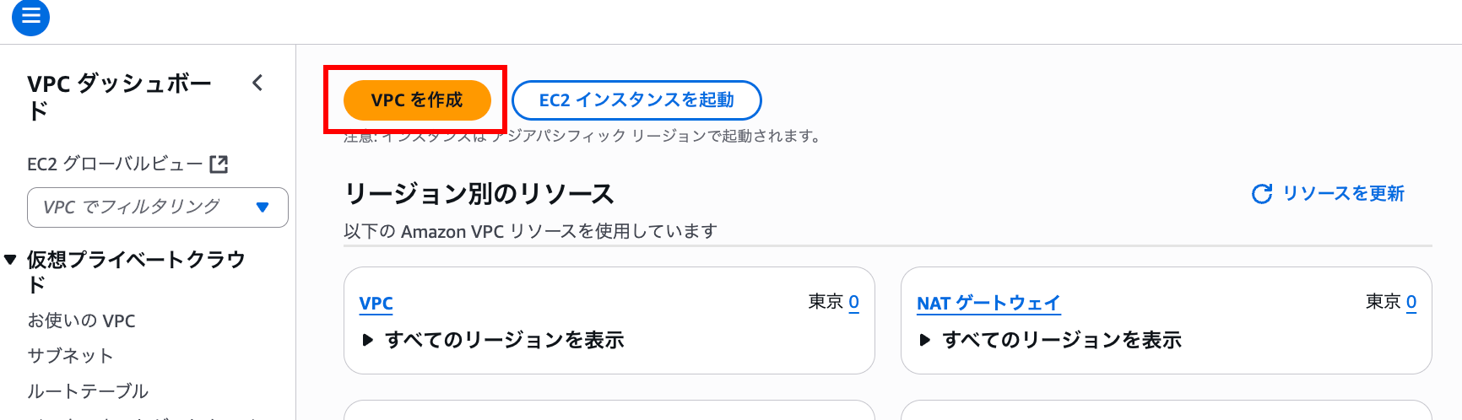Viewport: 1462px width, 420px height.
Task: Click リソースを更新 text link
Action: [1343, 194]
